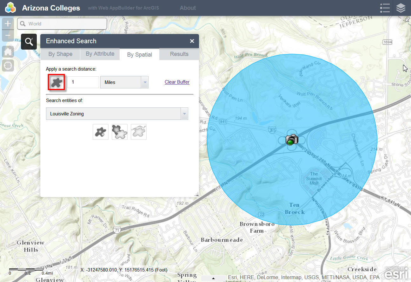The height and width of the screenshot is (282, 411).
Task: Click the Arizona Colleges title text
Action: pyautogui.click(x=51, y=8)
